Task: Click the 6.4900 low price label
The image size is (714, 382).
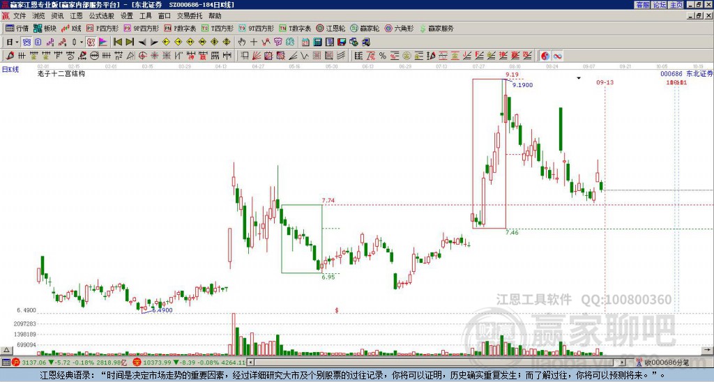Action: (162, 310)
